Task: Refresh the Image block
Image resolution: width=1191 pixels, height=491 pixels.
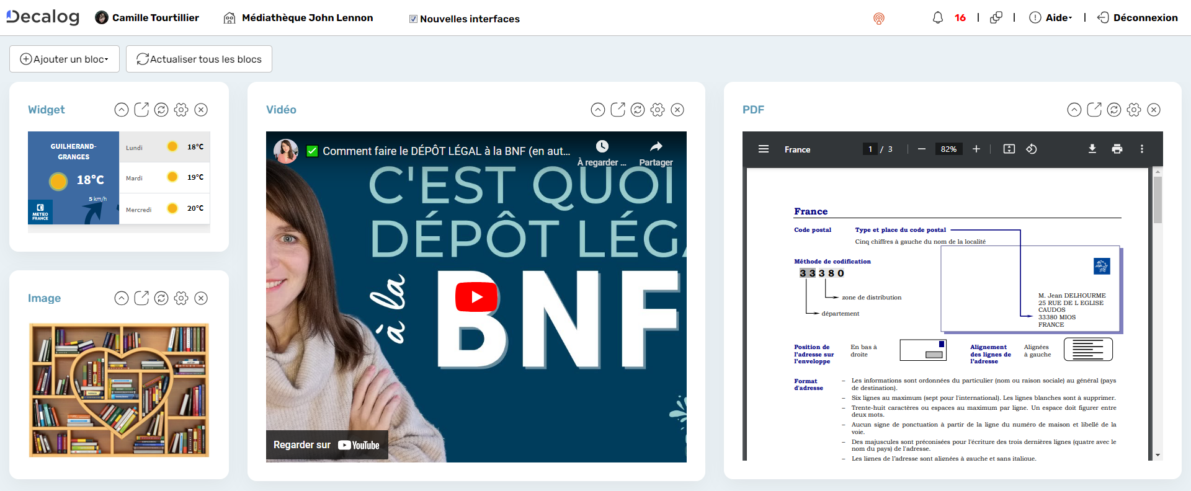Action: (161, 298)
